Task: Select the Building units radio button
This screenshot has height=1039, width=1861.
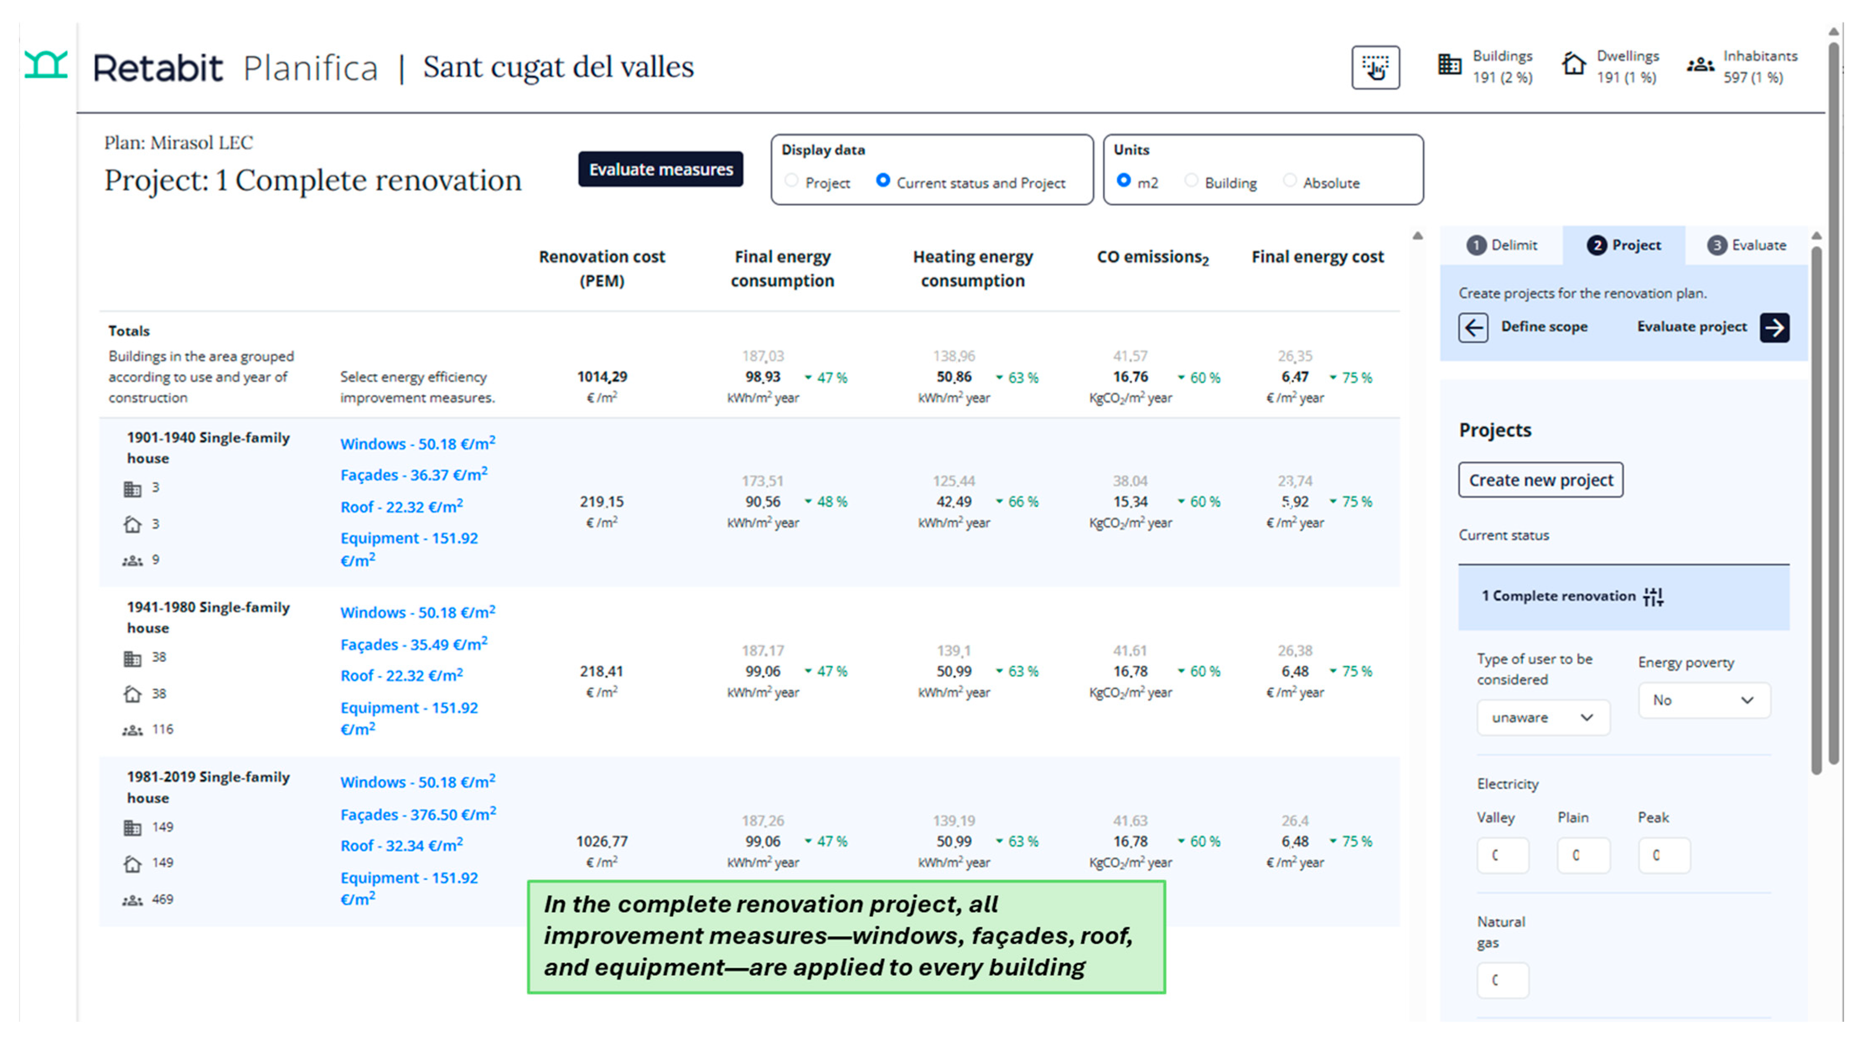Action: click(x=1191, y=181)
